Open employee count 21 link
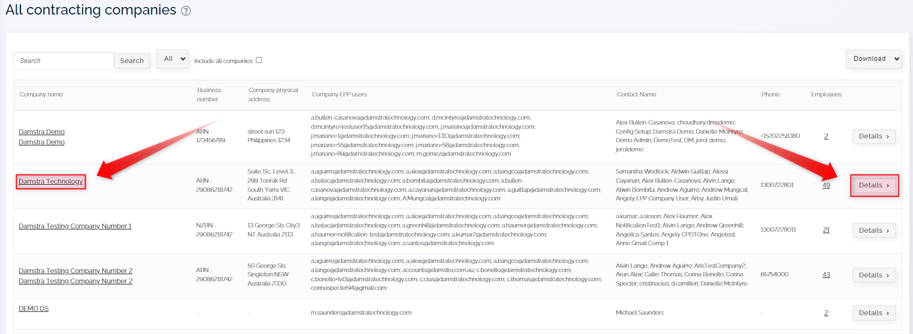 pyautogui.click(x=826, y=230)
